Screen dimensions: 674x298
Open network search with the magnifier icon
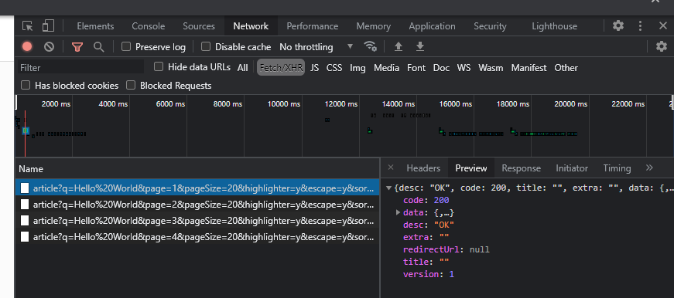click(x=99, y=47)
